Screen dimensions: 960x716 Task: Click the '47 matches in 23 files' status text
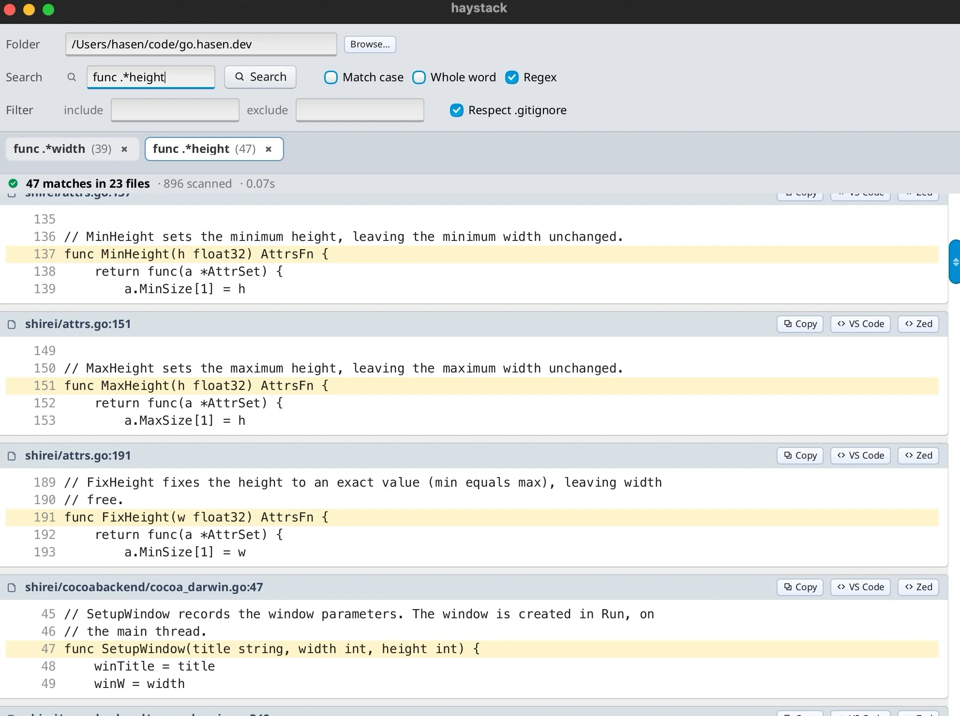point(88,184)
